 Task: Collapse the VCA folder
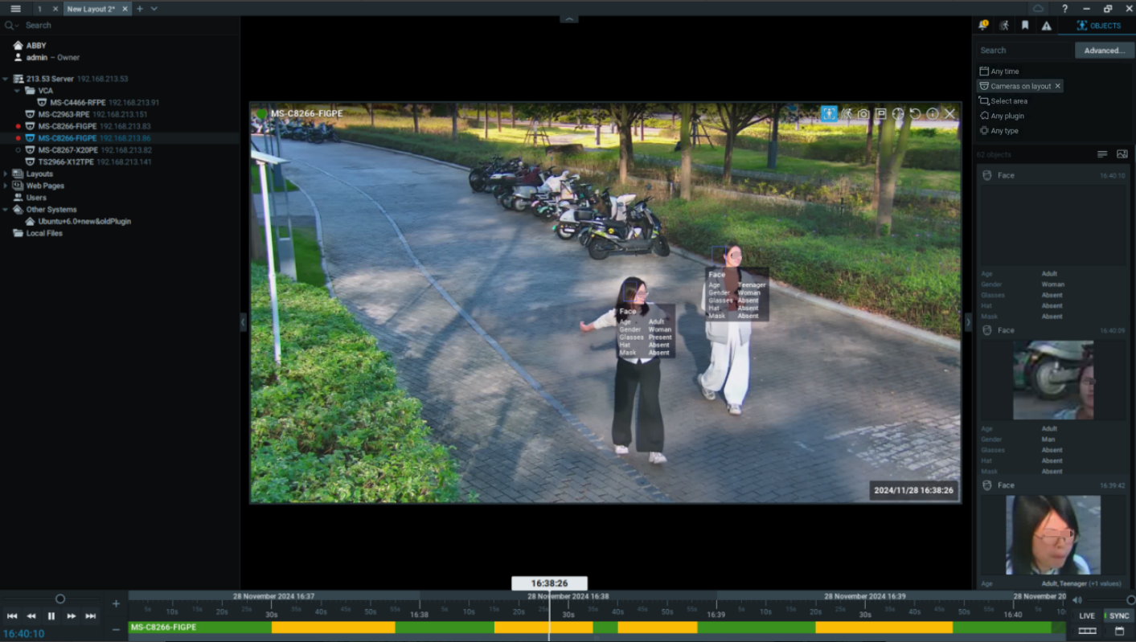point(18,91)
